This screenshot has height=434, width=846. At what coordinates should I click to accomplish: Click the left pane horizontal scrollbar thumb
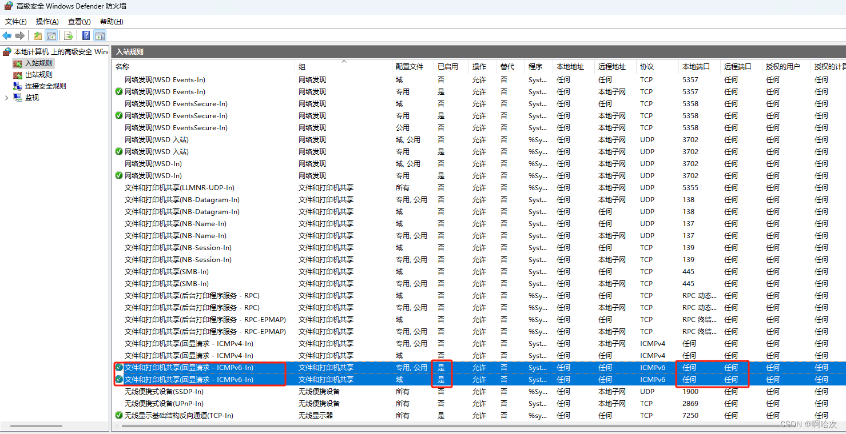(36, 426)
